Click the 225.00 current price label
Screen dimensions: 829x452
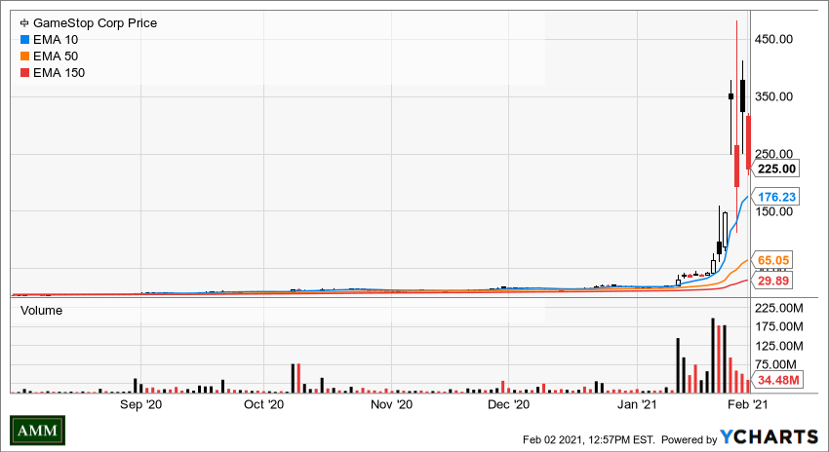775,169
